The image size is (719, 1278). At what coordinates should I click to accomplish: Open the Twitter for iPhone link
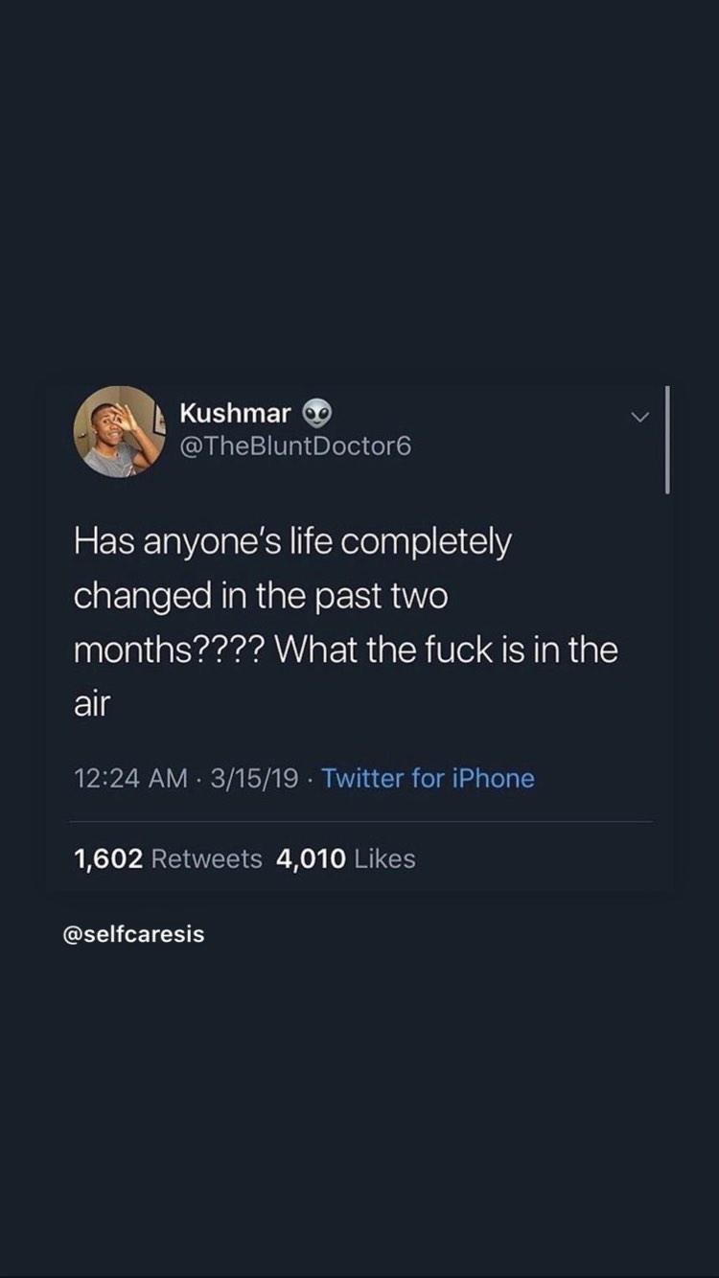428,778
